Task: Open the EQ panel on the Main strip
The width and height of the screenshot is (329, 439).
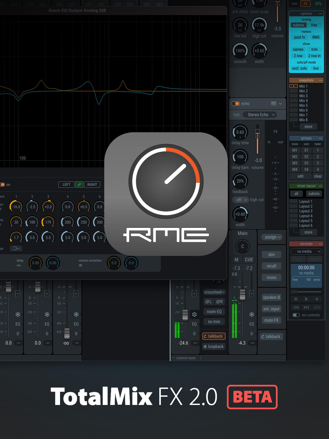Action: tap(252, 324)
